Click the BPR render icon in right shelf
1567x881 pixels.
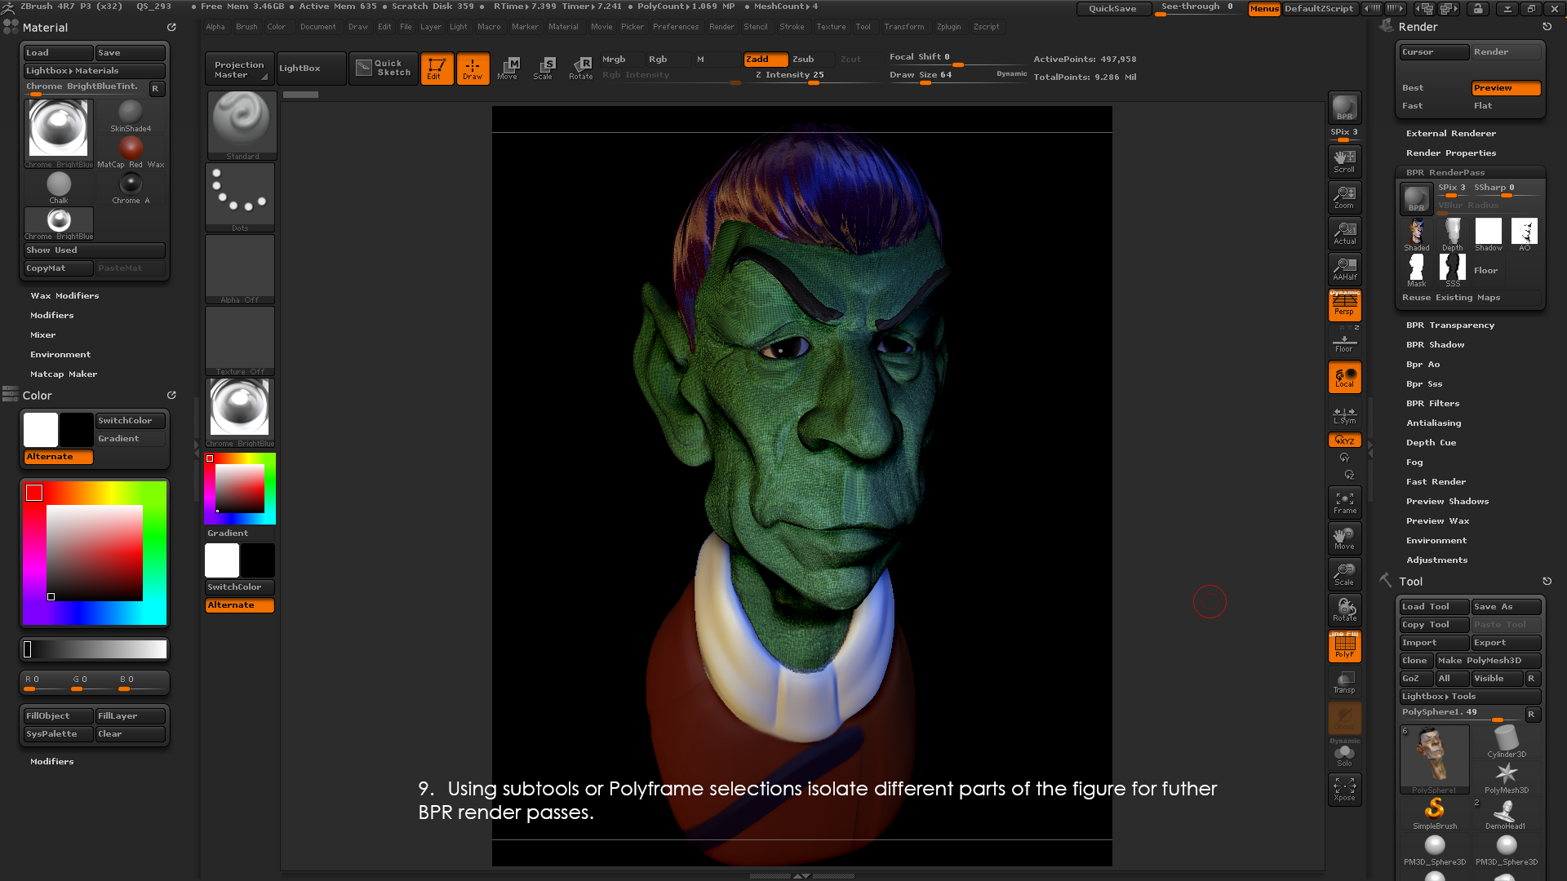(x=1344, y=108)
